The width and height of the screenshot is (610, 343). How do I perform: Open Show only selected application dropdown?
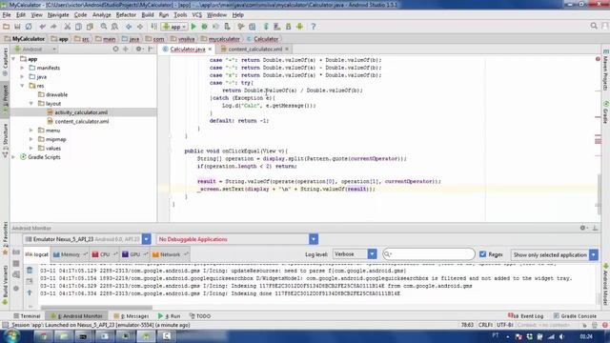[x=593, y=254]
